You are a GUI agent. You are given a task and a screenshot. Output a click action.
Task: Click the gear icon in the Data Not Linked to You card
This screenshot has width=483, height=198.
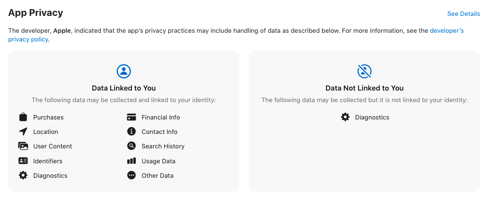pyautogui.click(x=345, y=117)
